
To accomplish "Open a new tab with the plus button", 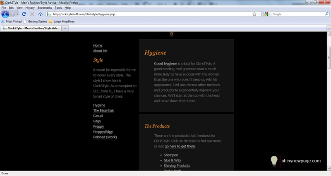I will click(x=65, y=28).
